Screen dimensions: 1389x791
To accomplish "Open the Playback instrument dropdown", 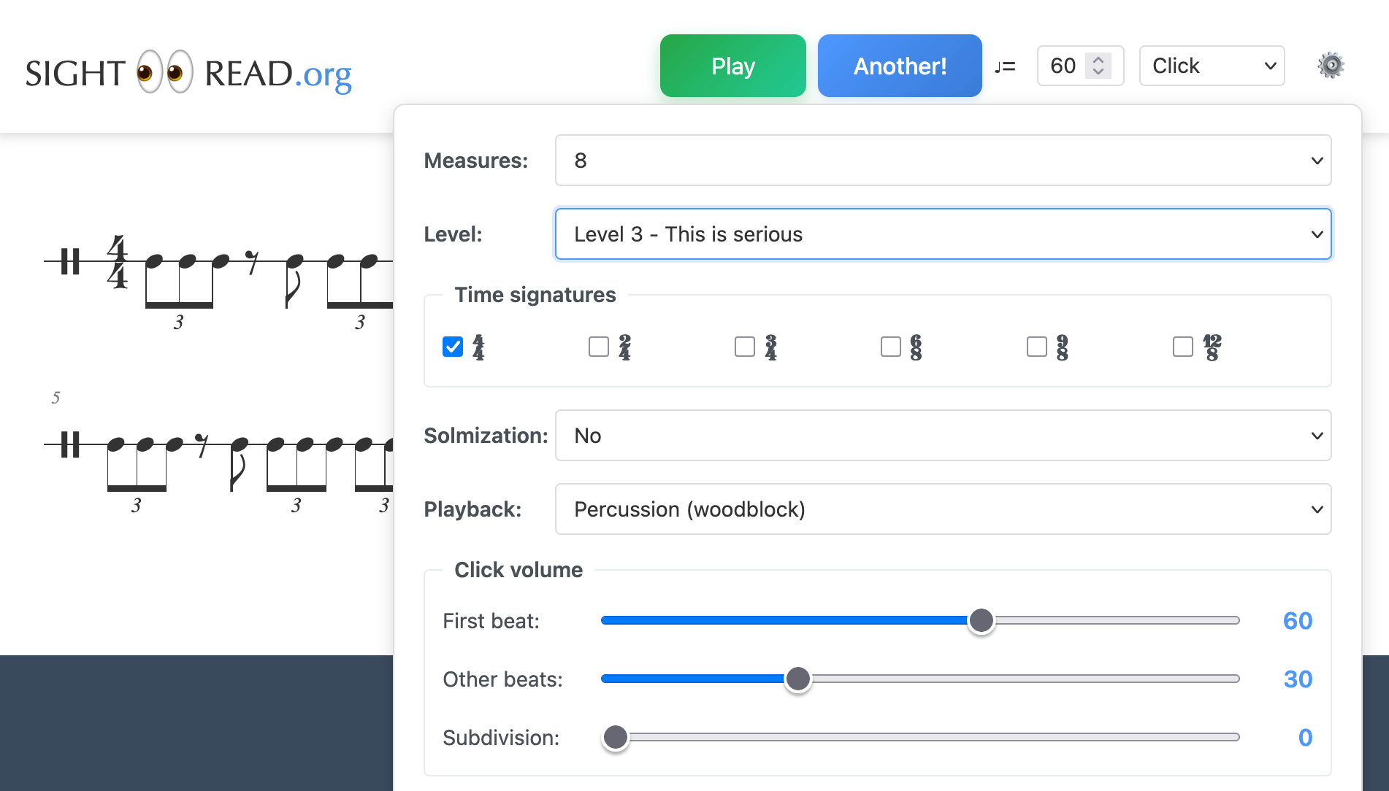I will 943,509.
